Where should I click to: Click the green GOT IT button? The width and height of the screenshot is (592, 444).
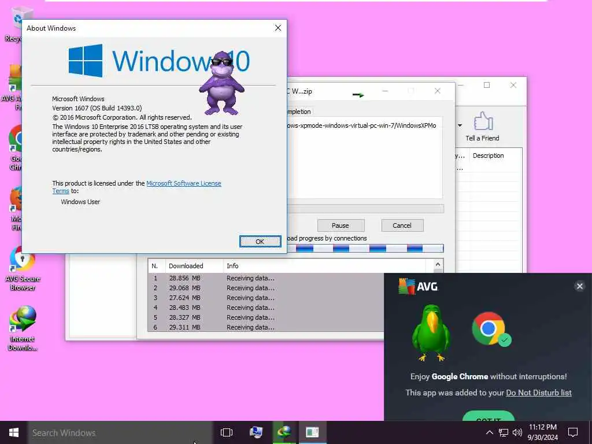pos(489,416)
